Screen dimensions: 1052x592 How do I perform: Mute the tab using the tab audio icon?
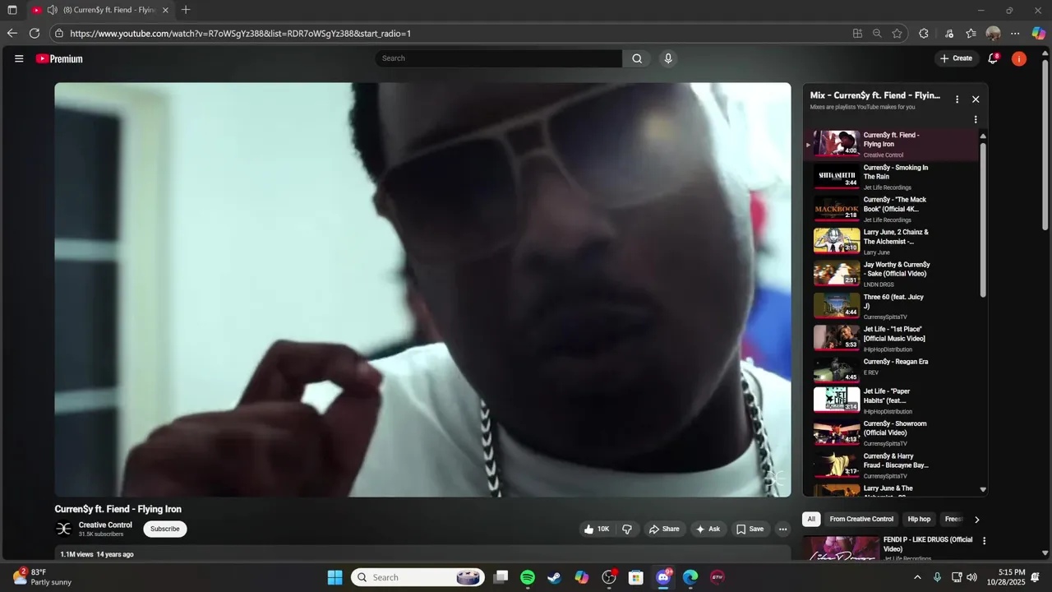coord(53,10)
